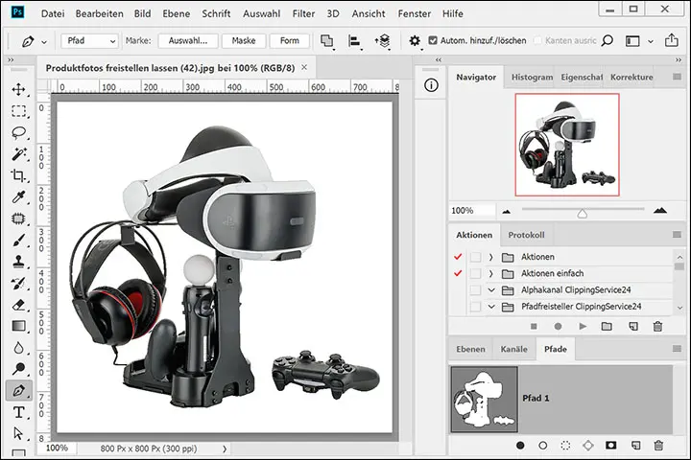Click play action button in Aktionen panel
Screen dimensions: 691x460
(x=582, y=327)
